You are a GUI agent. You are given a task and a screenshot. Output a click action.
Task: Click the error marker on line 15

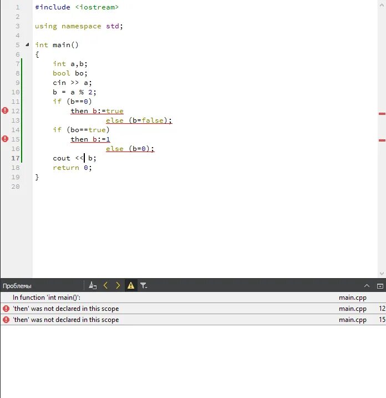click(5, 139)
